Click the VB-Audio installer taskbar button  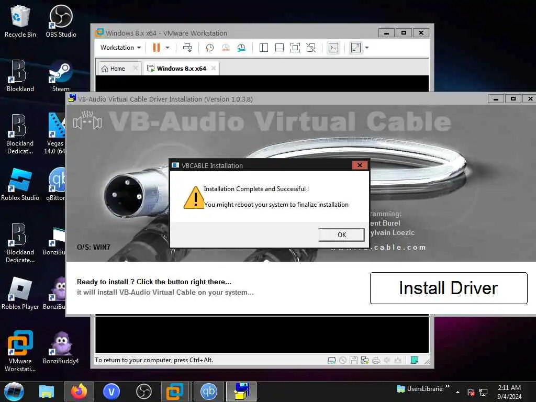pos(241,392)
